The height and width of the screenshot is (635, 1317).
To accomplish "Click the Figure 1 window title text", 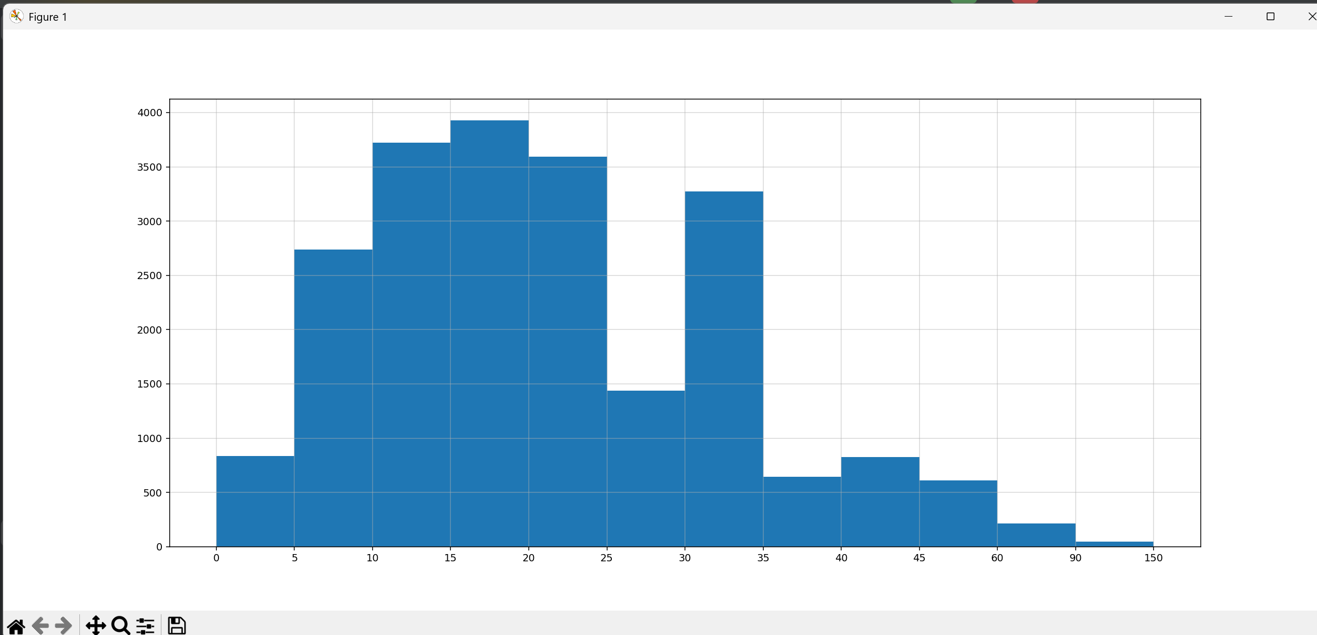I will 48,17.
